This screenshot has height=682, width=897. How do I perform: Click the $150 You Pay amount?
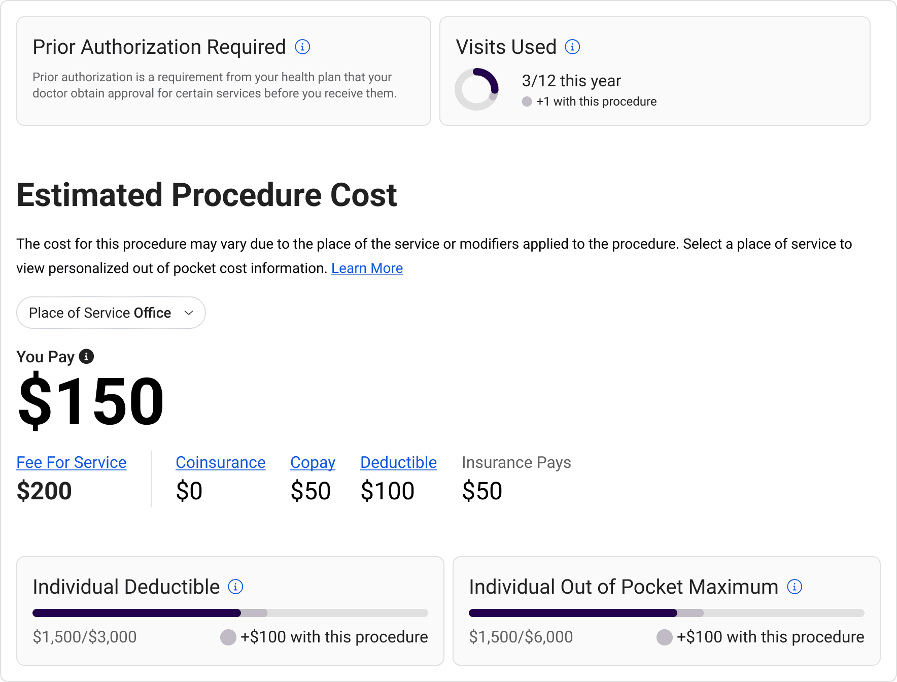(x=91, y=401)
